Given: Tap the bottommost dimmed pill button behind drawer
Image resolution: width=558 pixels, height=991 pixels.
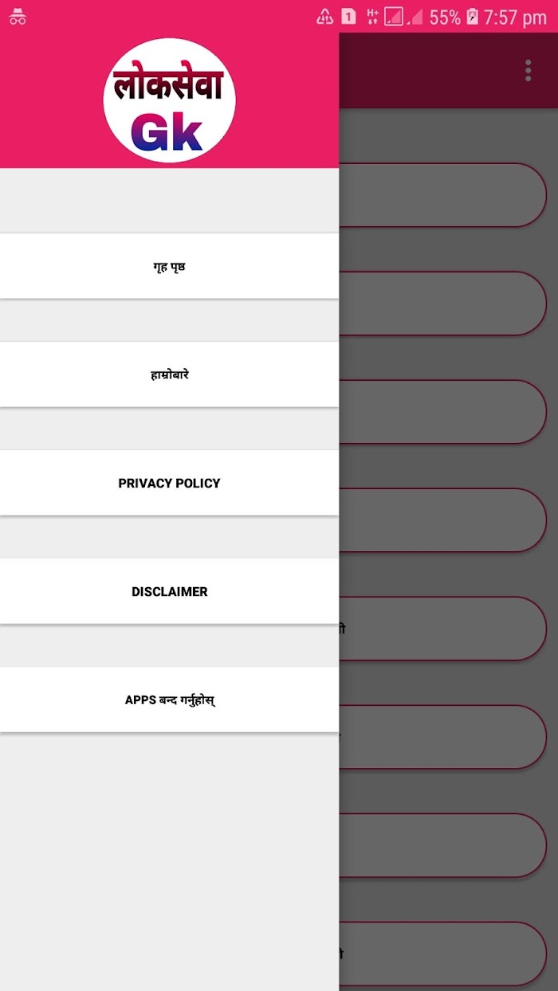Looking at the screenshot, I should pyautogui.click(x=442, y=954).
